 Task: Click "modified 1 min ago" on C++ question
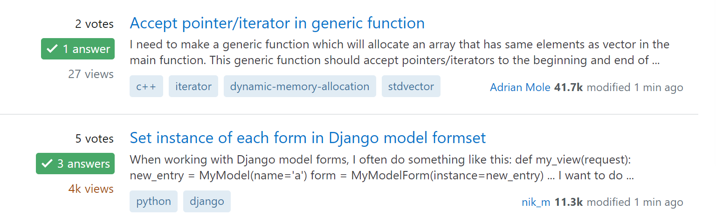pyautogui.click(x=635, y=87)
